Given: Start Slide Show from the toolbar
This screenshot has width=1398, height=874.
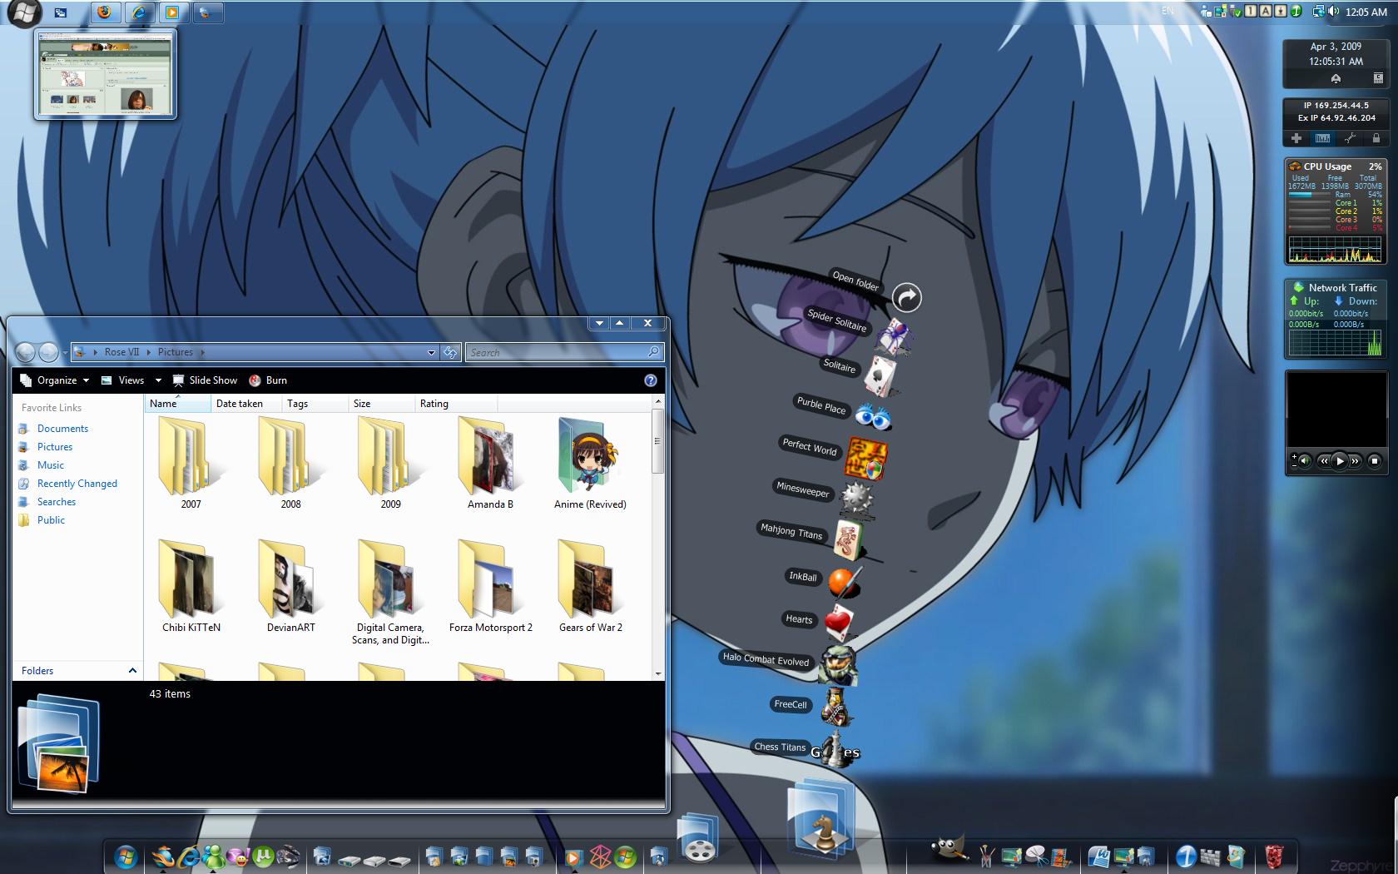Looking at the screenshot, I should (x=205, y=380).
